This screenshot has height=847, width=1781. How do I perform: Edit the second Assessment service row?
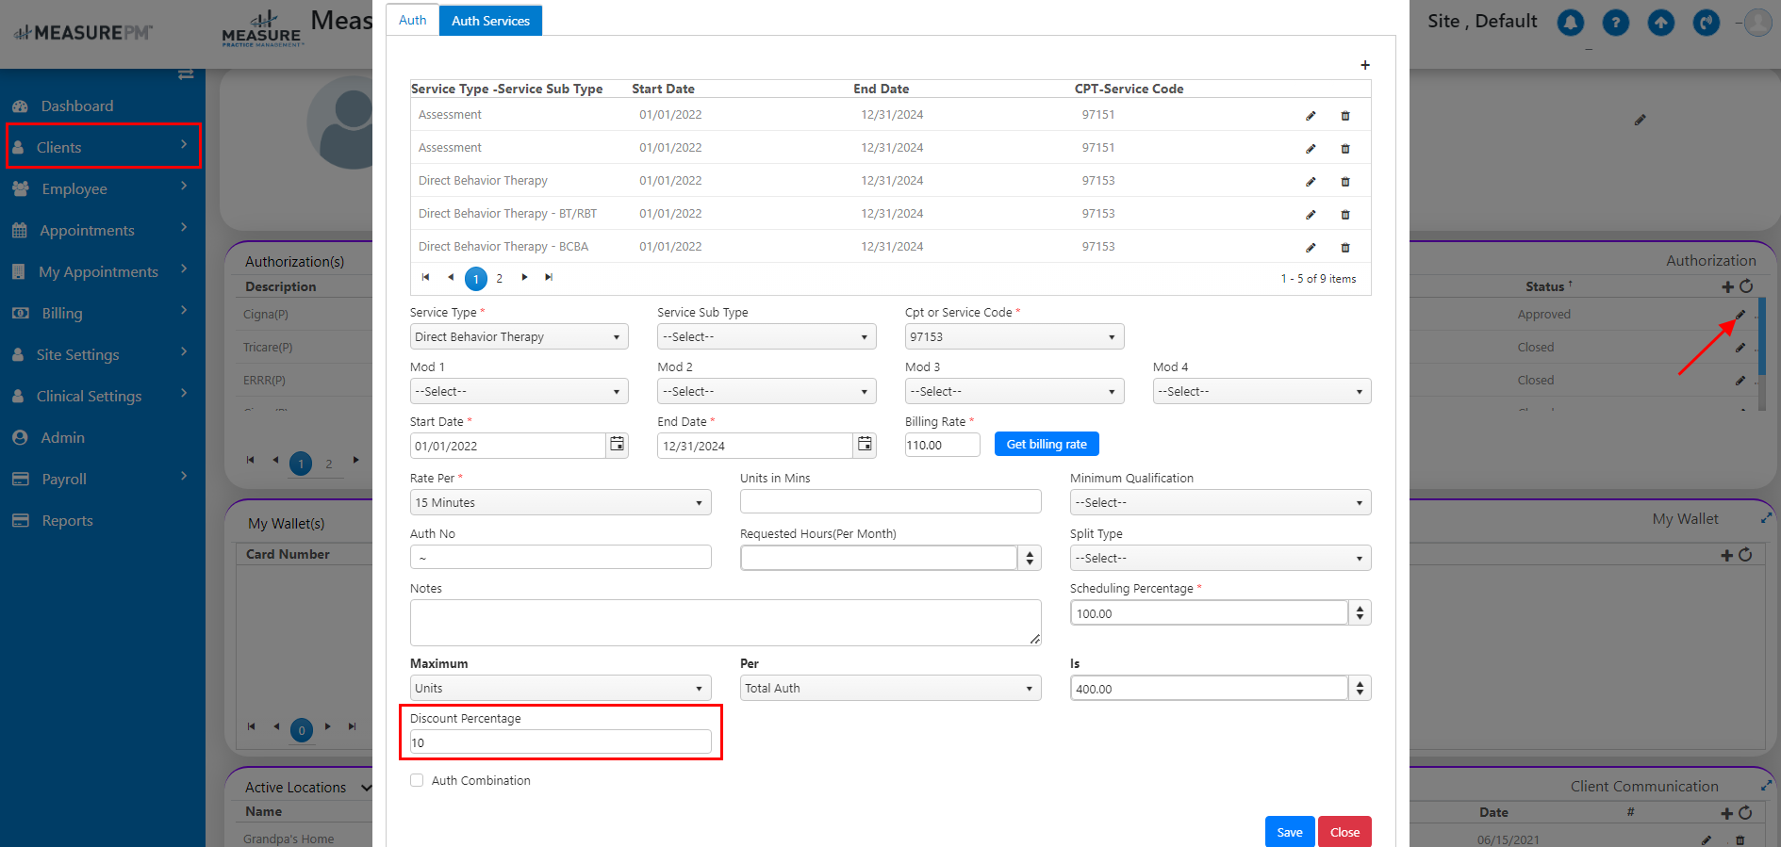tap(1311, 149)
